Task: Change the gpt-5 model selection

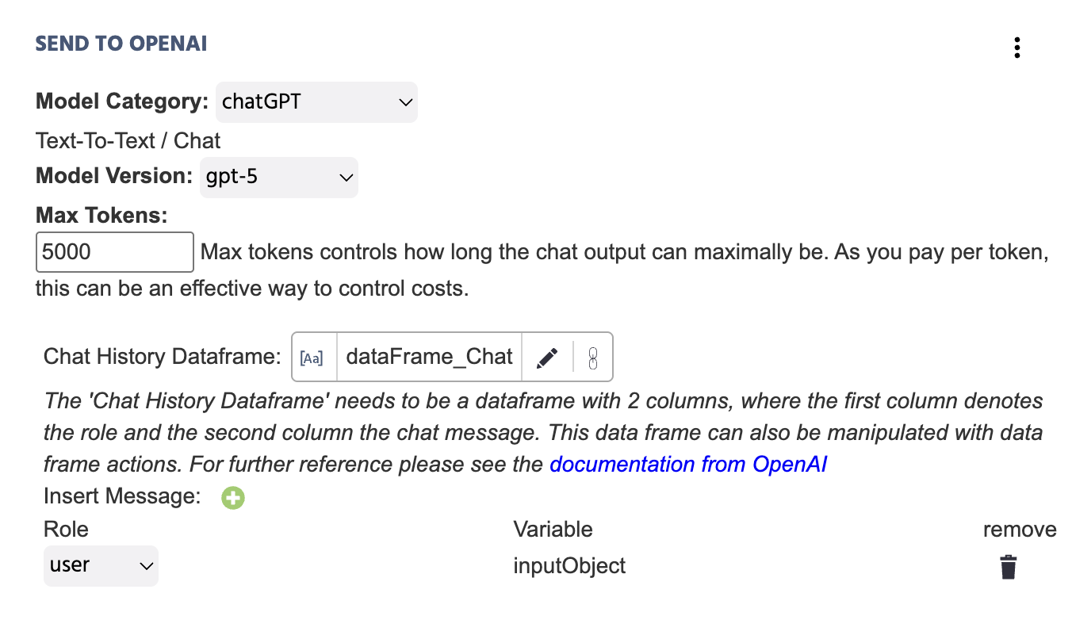Action: point(278,177)
